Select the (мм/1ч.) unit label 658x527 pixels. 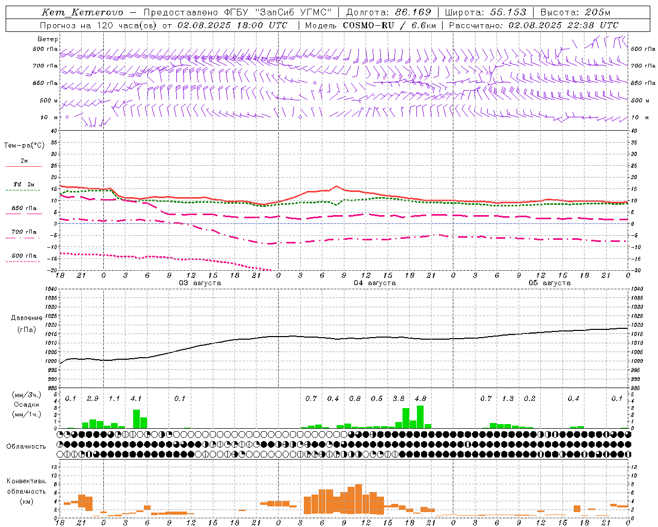click(27, 415)
